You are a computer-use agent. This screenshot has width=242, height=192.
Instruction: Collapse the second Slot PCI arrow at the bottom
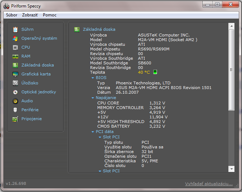[100, 171]
